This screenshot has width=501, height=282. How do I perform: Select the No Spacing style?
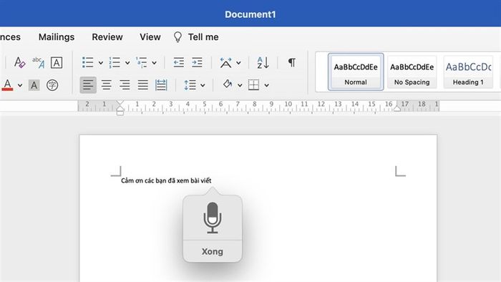pyautogui.click(x=412, y=72)
